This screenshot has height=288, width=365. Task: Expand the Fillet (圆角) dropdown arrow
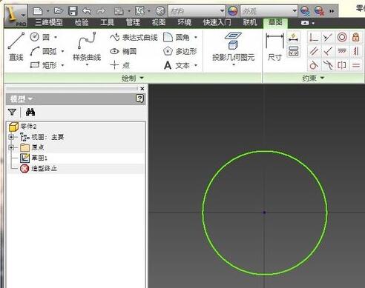(196, 38)
